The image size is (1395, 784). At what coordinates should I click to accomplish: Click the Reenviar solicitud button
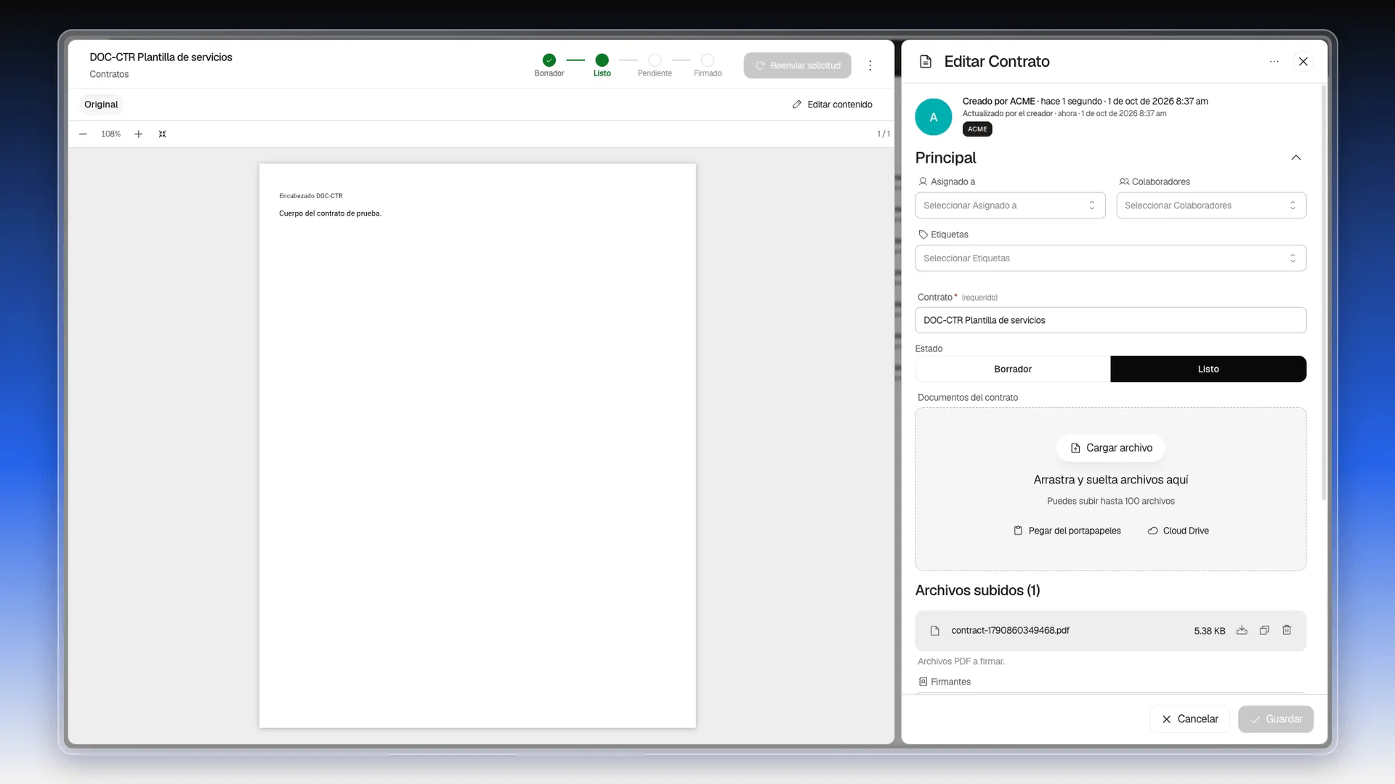pyautogui.click(x=797, y=65)
